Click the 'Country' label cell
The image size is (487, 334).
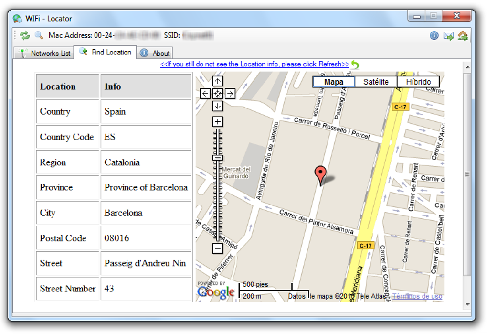67,111
